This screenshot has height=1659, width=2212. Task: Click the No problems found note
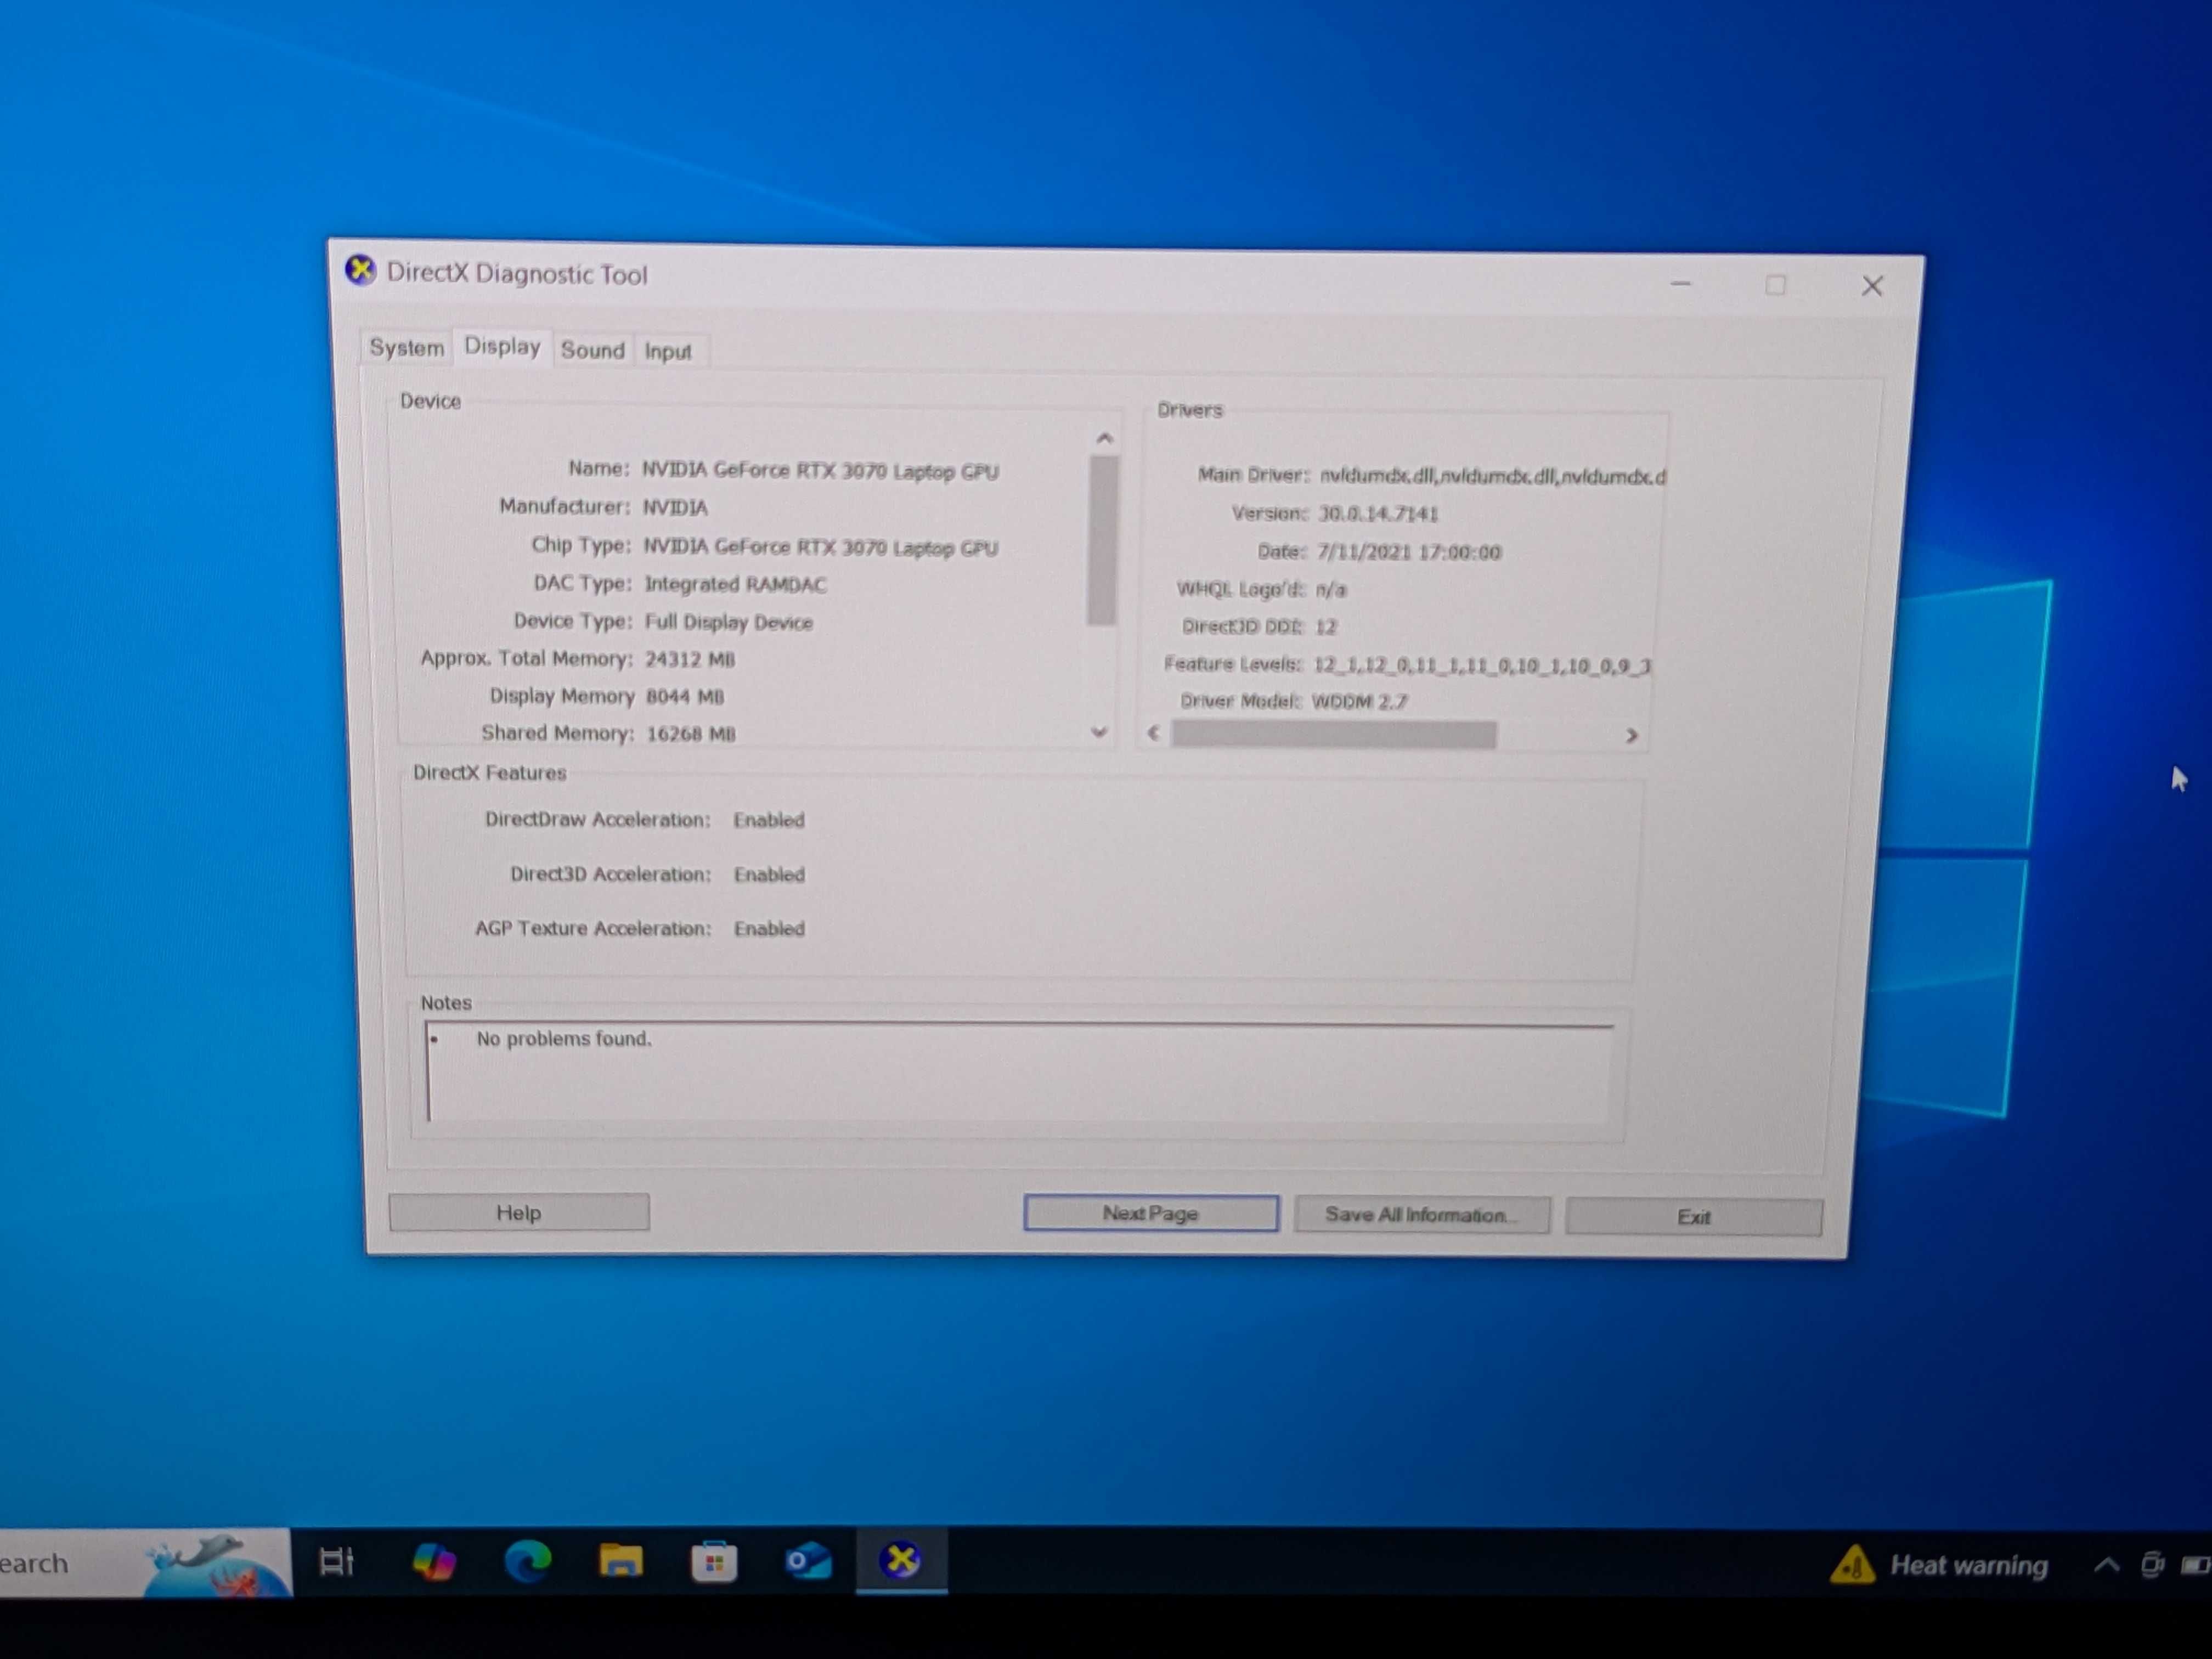pos(564,1039)
